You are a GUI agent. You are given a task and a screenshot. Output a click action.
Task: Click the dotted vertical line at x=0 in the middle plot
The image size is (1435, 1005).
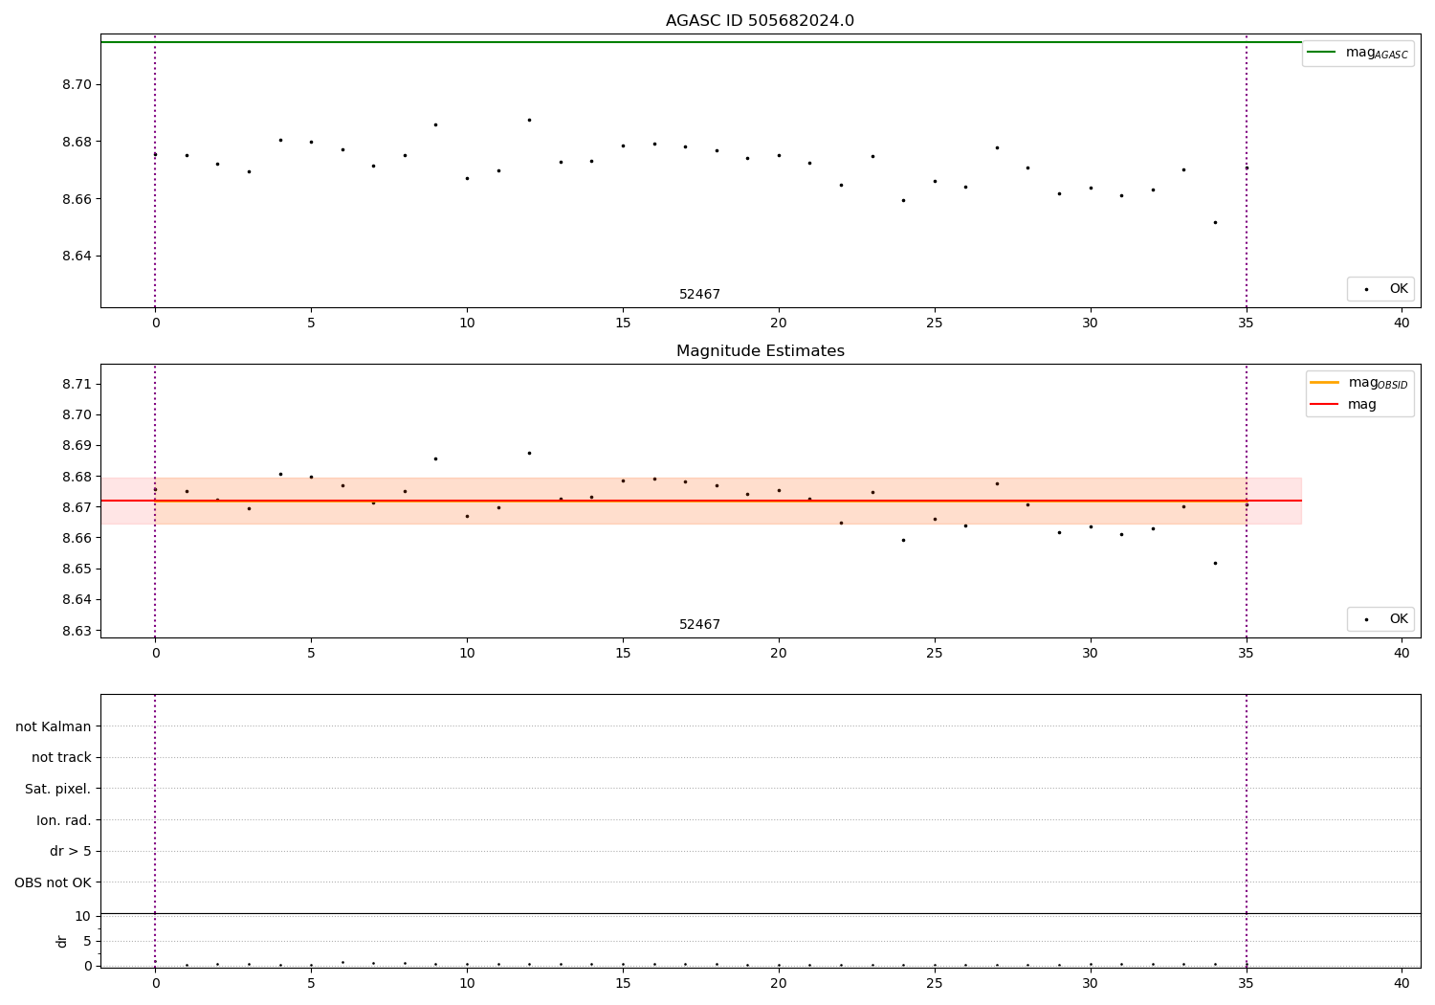pyautogui.click(x=155, y=501)
